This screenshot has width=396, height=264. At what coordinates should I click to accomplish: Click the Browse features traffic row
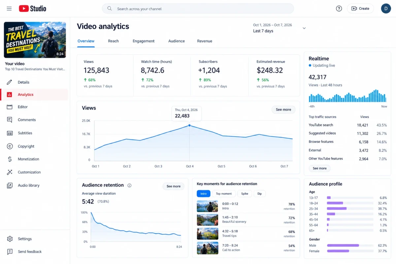coord(347,142)
